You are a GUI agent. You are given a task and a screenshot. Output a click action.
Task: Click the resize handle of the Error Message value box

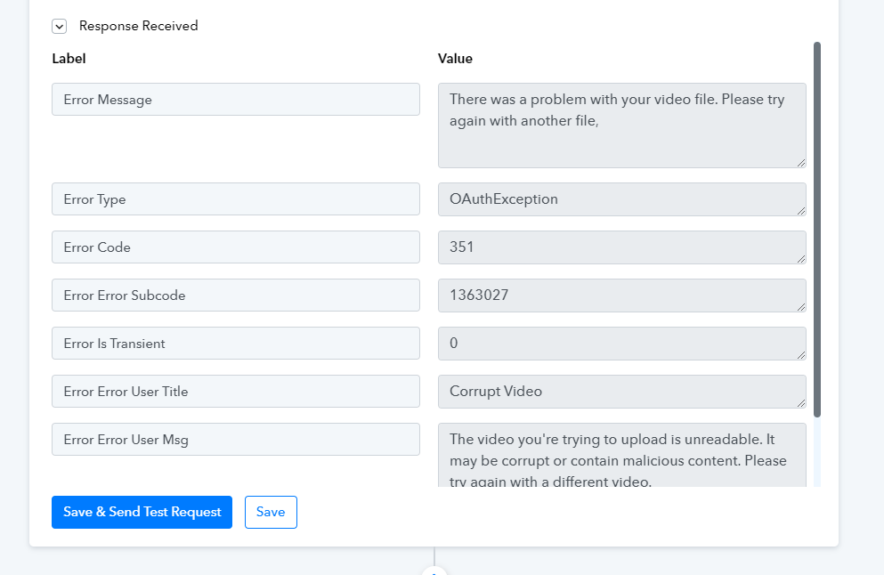(801, 163)
